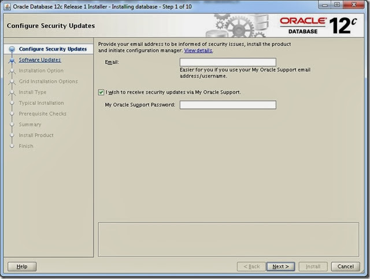Click the Install Type step label

[32, 92]
